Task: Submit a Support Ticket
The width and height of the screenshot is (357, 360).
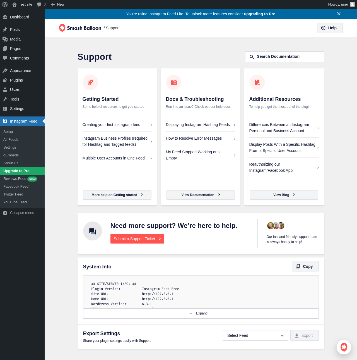Action: [137, 239]
